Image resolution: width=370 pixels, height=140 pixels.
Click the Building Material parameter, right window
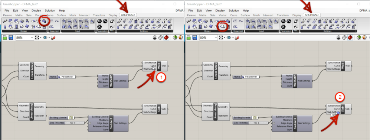245,117
